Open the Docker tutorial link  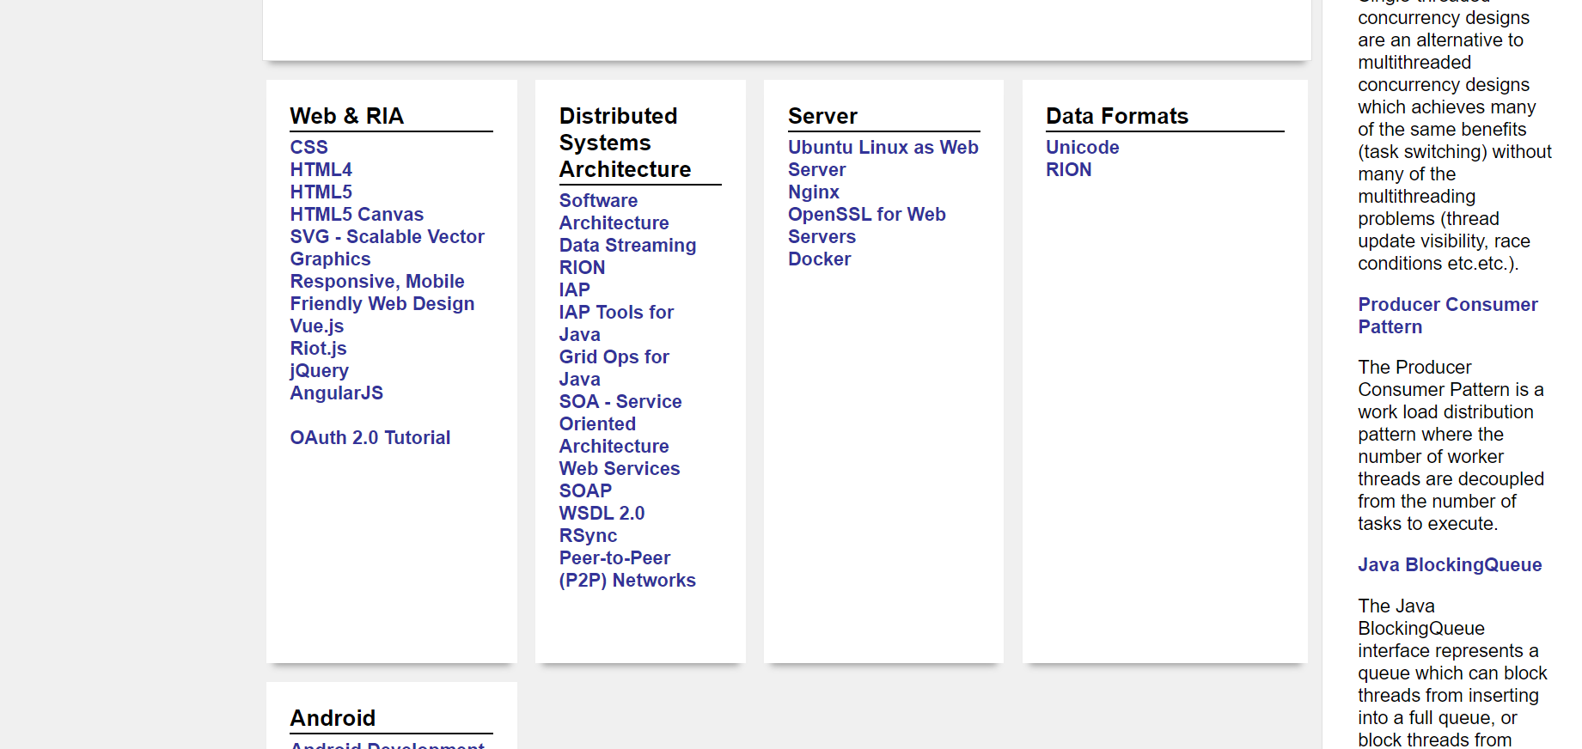click(819, 259)
